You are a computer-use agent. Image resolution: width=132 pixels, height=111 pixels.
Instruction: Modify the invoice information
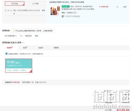pos(36,36)
